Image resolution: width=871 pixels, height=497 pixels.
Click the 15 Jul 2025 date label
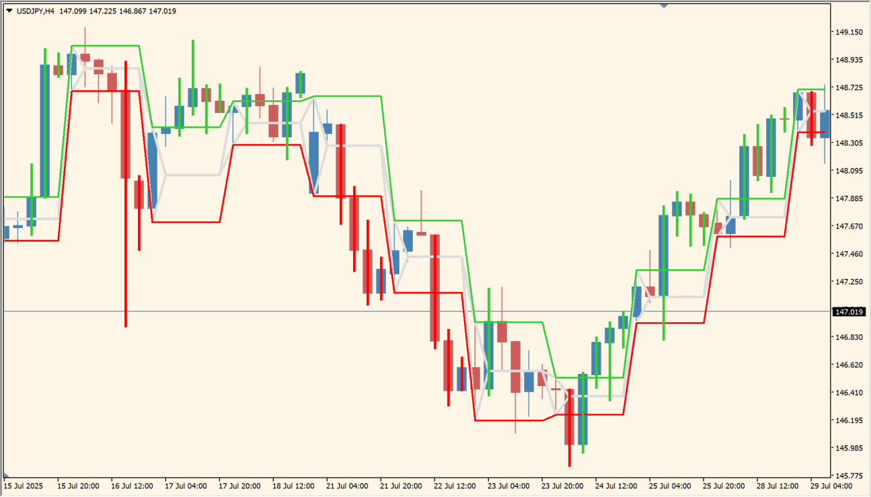(24, 486)
